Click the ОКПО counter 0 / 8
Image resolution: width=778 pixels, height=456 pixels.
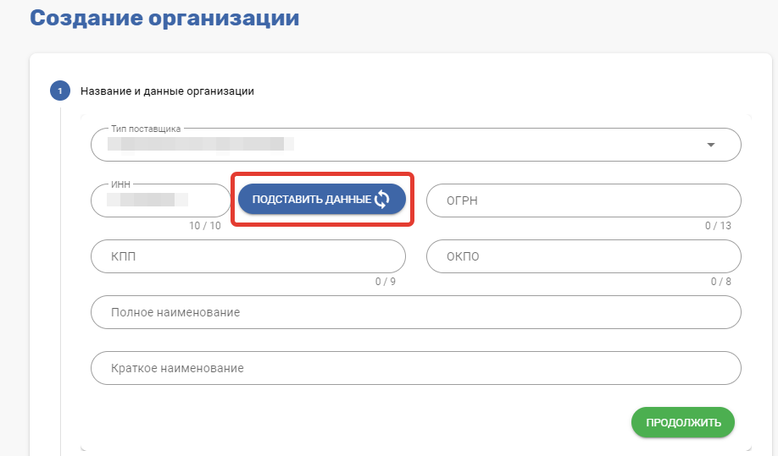[720, 282]
